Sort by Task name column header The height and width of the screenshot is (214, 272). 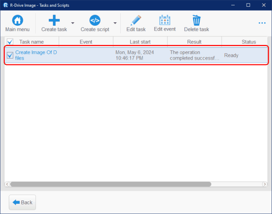coord(32,42)
